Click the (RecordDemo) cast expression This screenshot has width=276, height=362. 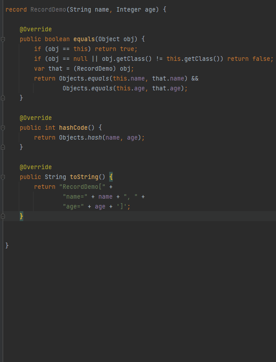click(95, 69)
